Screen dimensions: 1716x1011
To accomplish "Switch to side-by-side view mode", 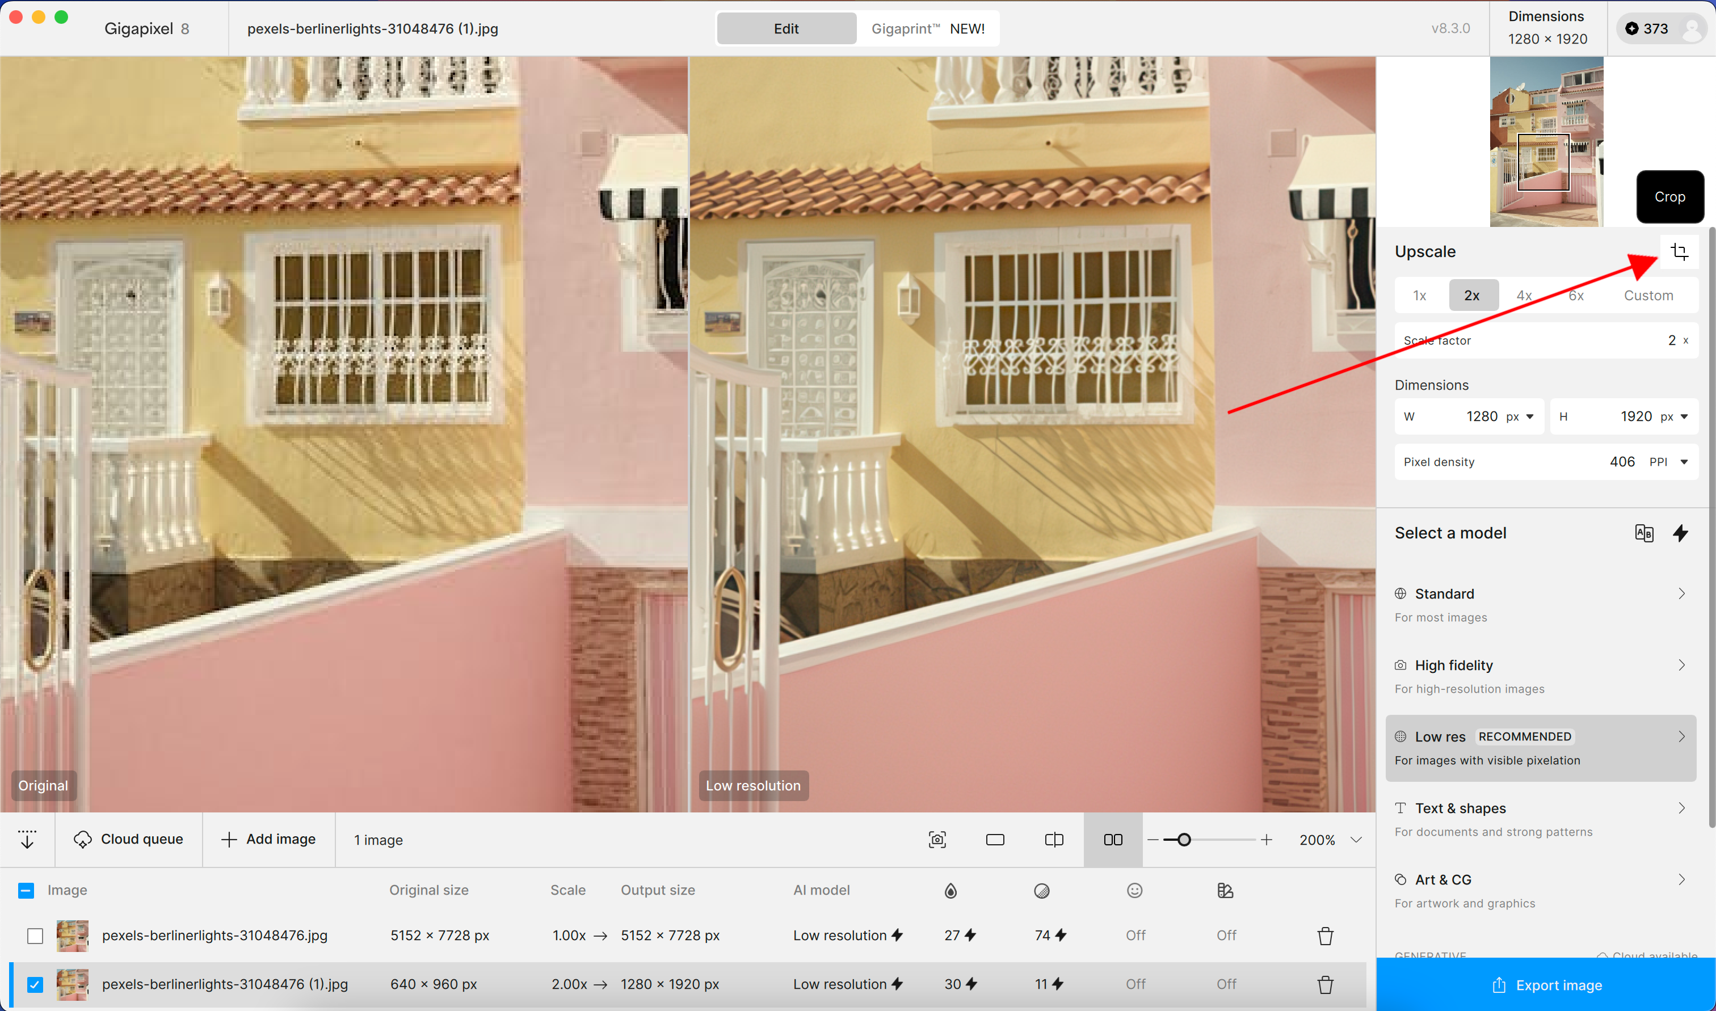I will point(1112,839).
